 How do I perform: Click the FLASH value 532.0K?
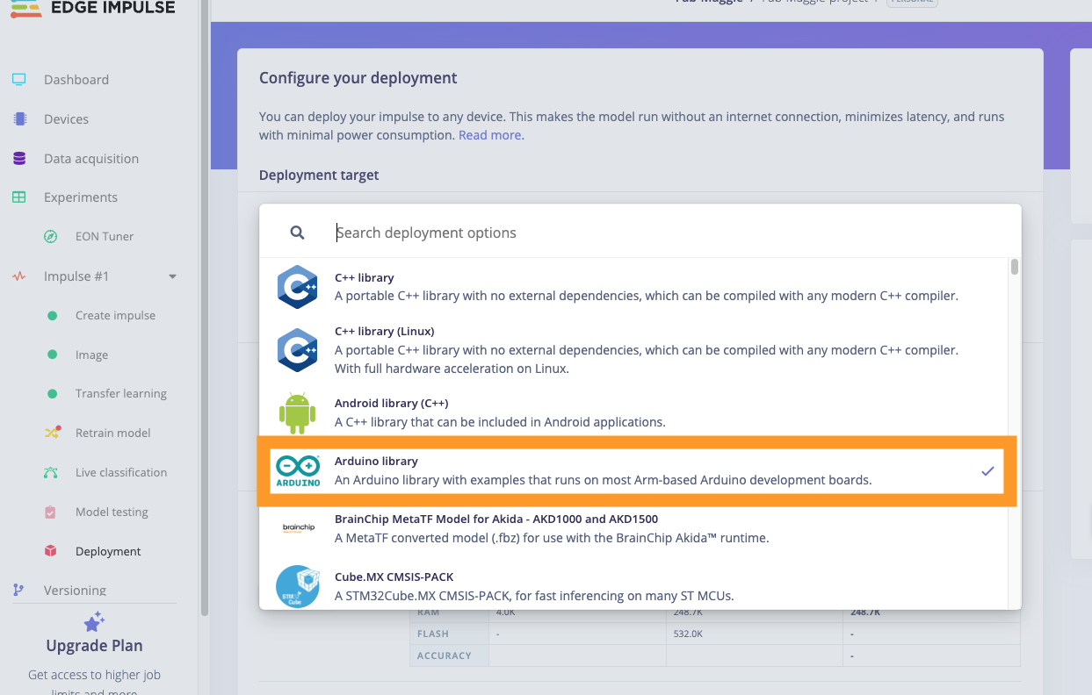[x=689, y=634]
